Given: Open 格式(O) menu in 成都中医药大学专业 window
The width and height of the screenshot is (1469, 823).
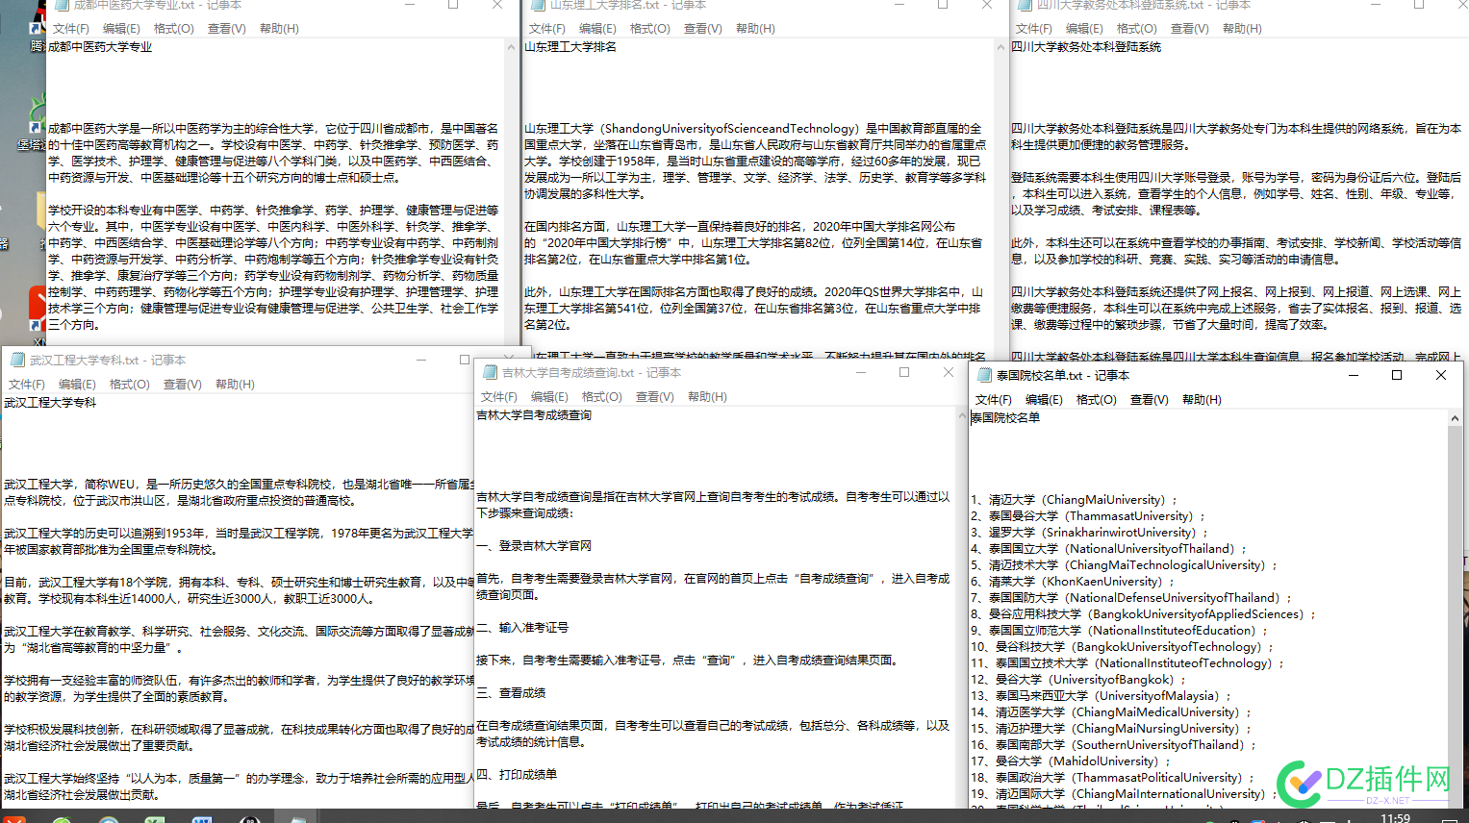Looking at the screenshot, I should pos(174,29).
